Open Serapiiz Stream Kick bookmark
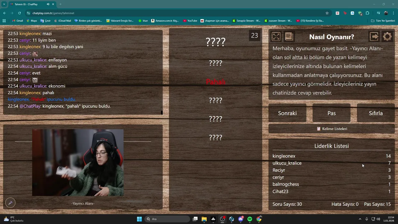This screenshot has width=398, height=224. (x=247, y=21)
